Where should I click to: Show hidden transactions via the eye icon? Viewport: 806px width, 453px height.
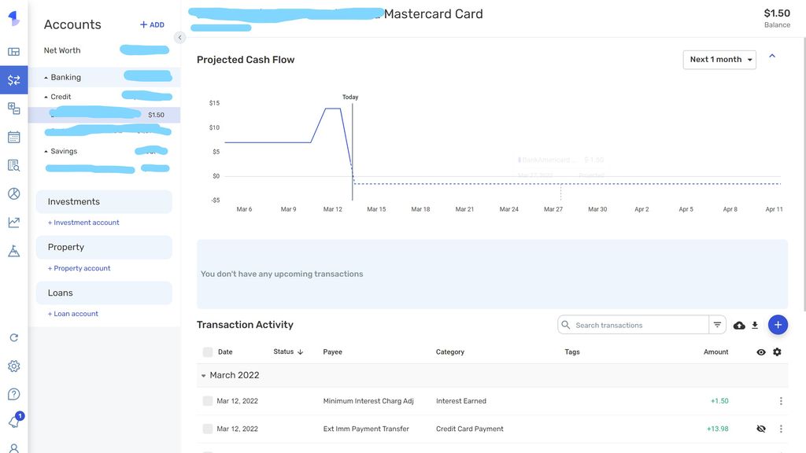[x=760, y=352]
